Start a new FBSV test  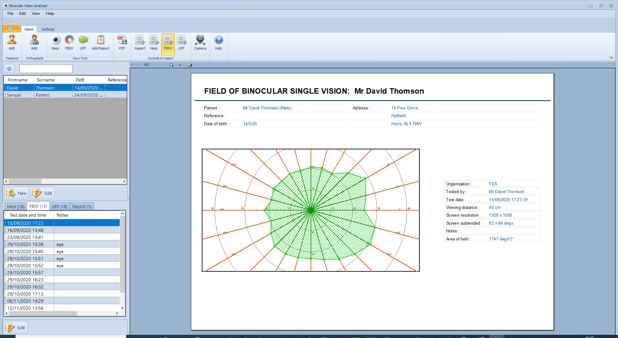(x=69, y=42)
